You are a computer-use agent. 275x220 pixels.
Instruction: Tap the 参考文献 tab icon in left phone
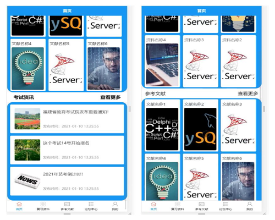point(67,204)
